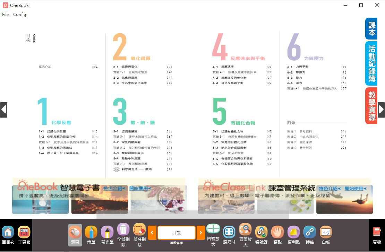Click OneClass Link banner 特色介紹 link
Viewport: 385px width, 252px height.
click(330, 189)
